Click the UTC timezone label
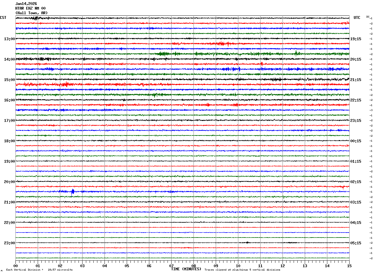The height and width of the screenshot is (274, 374). click(357, 18)
